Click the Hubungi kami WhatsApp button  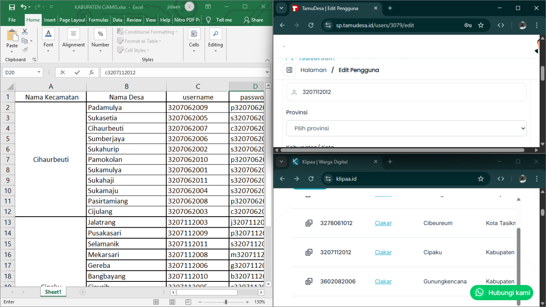tap(502, 293)
